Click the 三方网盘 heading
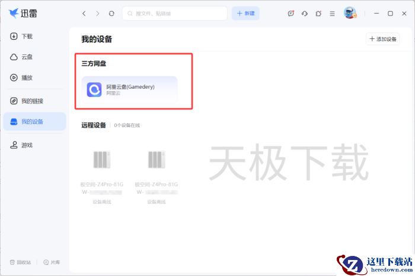 click(x=94, y=64)
